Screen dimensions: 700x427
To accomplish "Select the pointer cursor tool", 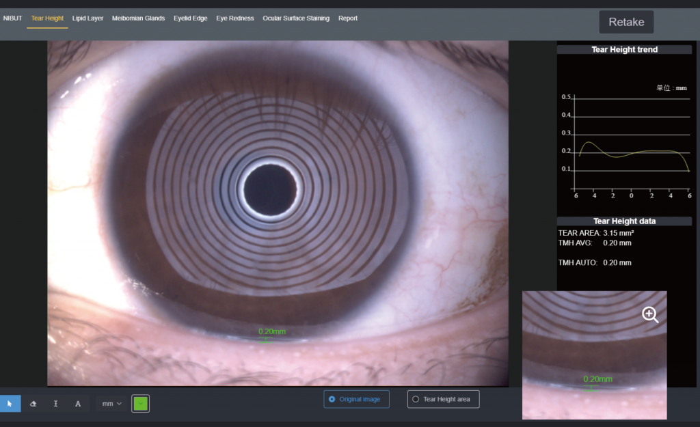I will click(10, 403).
